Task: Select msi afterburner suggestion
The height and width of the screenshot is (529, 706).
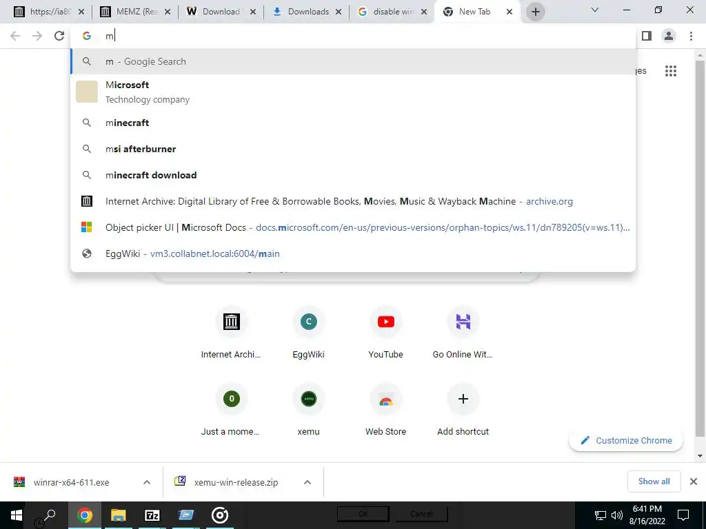Action: (353, 149)
